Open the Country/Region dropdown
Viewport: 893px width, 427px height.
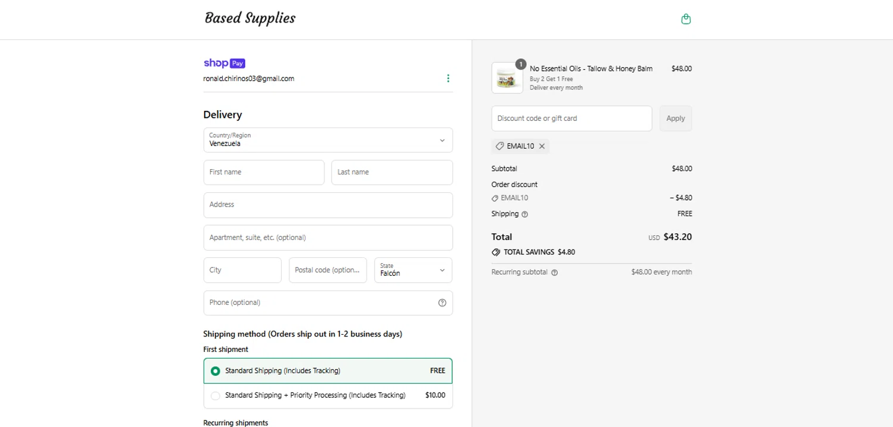(328, 140)
